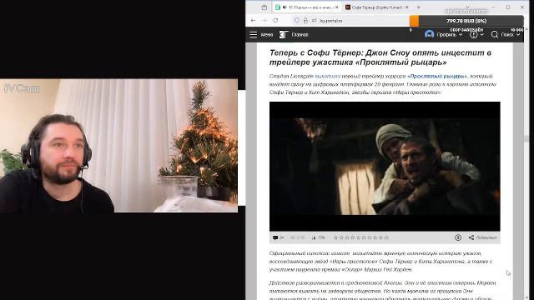Click the Поделиться share button
The image size is (534, 300).
(x=482, y=237)
